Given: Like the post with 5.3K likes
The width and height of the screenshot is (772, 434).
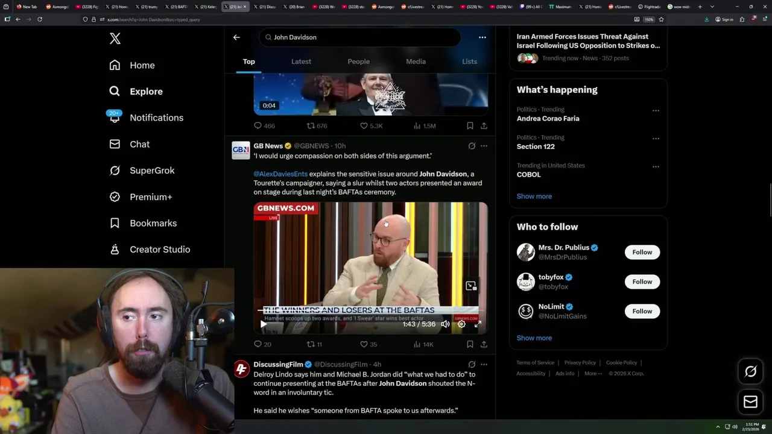Looking at the screenshot, I should point(371,126).
